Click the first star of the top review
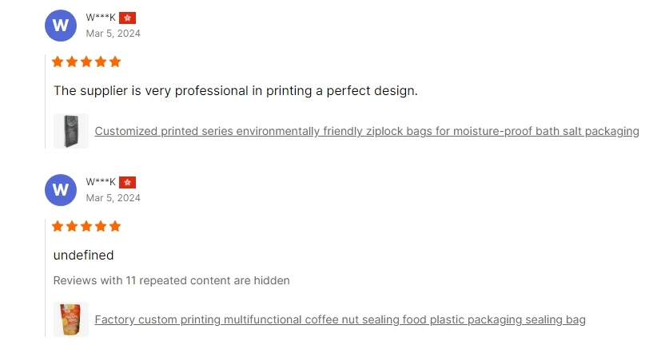This screenshot has height=345, width=661. (58, 61)
